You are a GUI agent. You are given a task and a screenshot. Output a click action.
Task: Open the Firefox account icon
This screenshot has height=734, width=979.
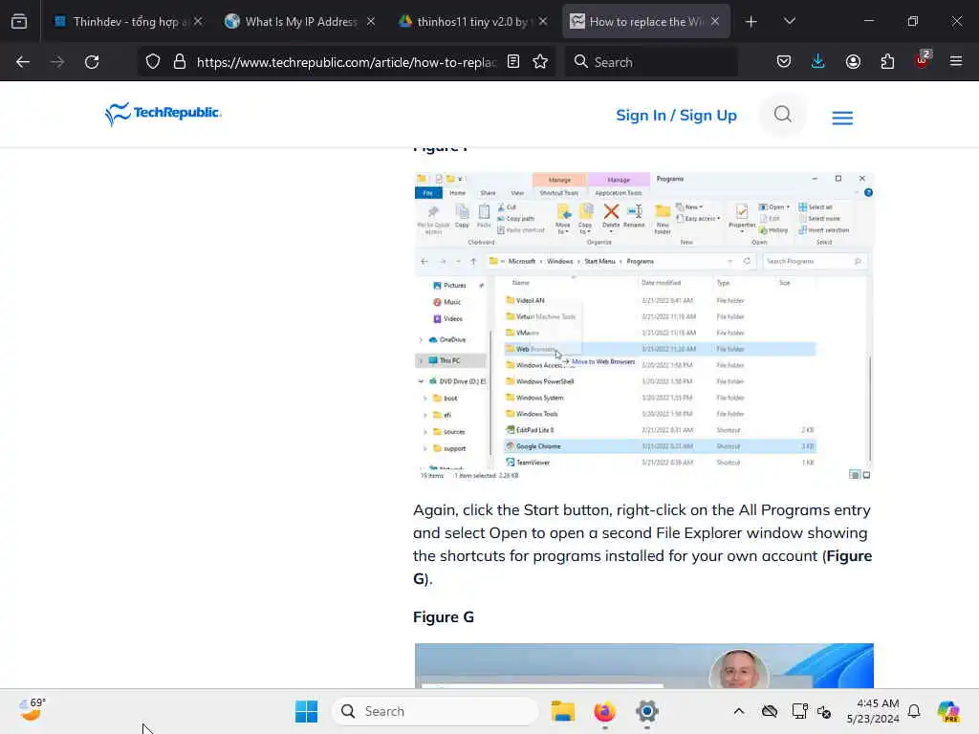(853, 62)
